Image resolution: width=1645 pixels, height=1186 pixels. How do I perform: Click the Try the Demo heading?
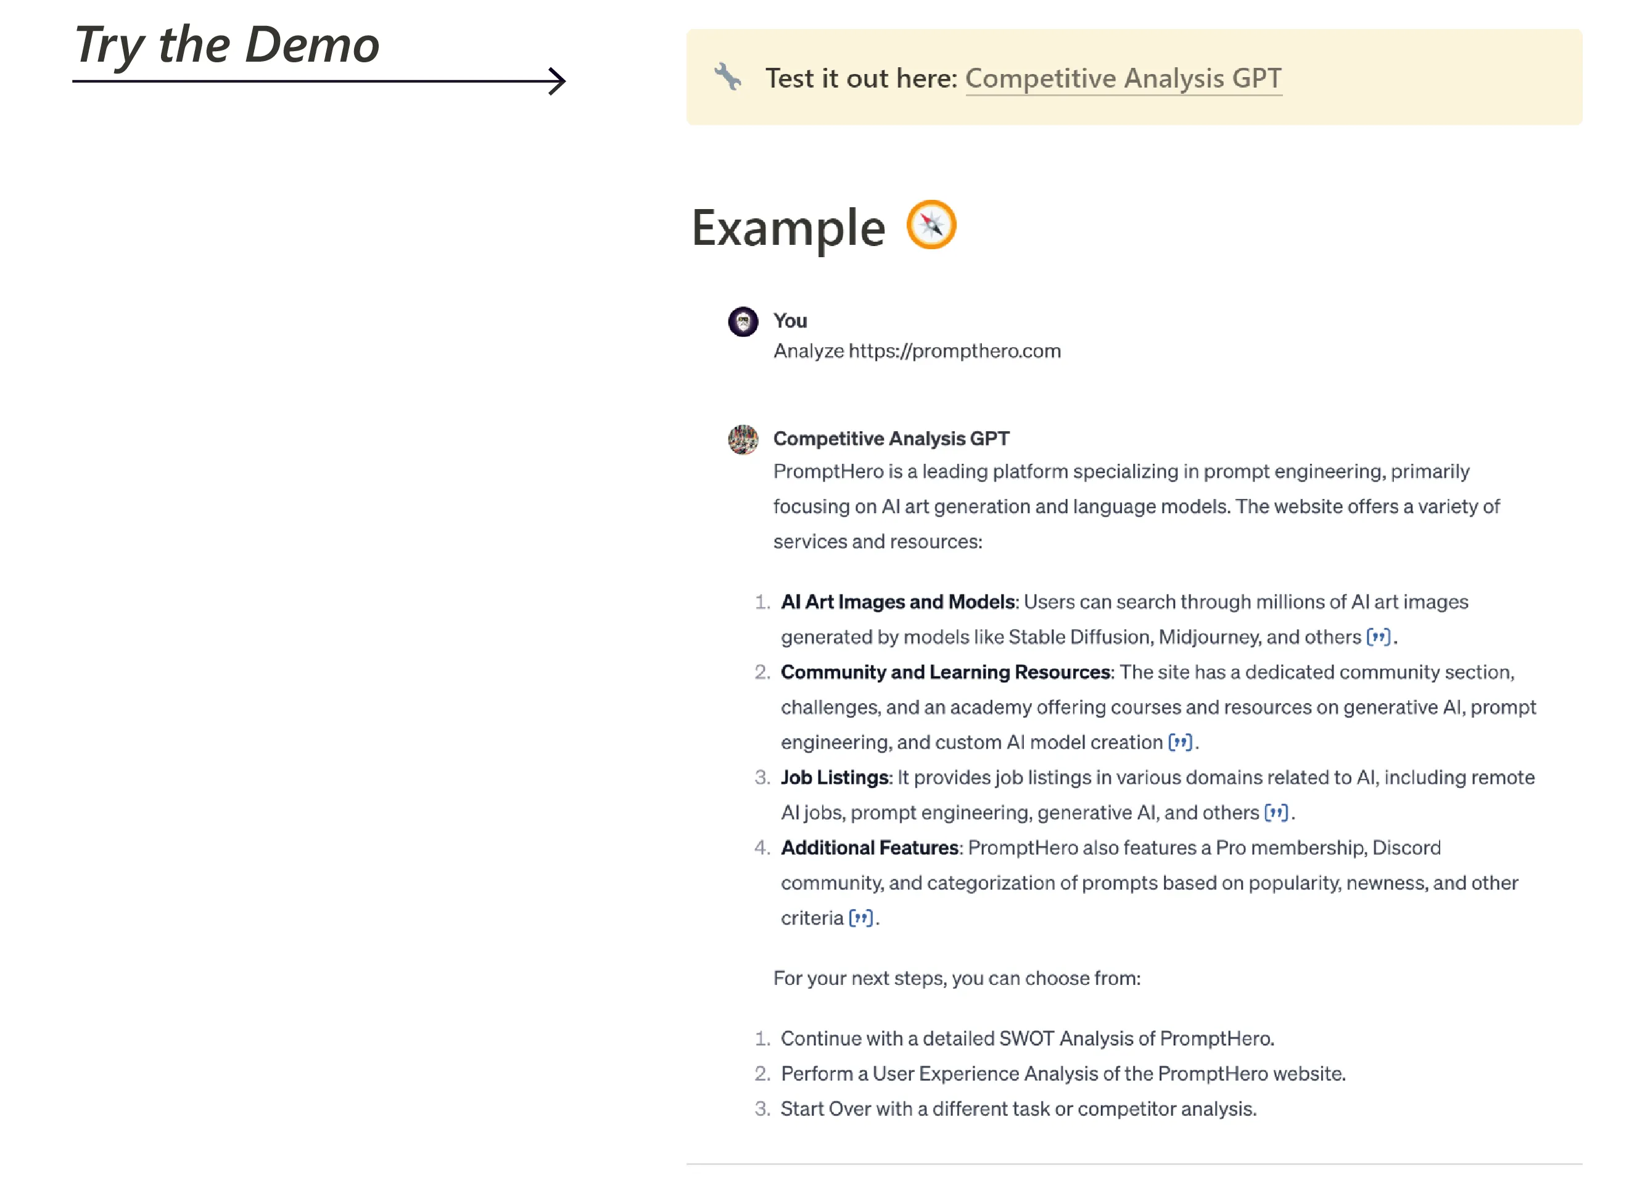tap(226, 45)
